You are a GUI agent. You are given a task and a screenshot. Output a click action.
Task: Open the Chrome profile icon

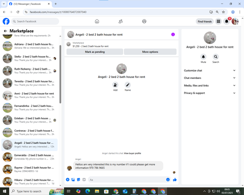coord(233,12)
